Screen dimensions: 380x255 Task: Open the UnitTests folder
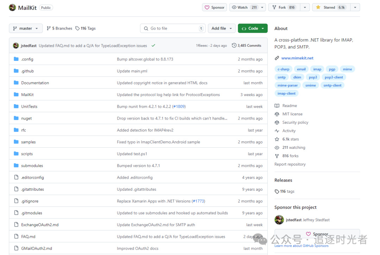pyautogui.click(x=29, y=107)
